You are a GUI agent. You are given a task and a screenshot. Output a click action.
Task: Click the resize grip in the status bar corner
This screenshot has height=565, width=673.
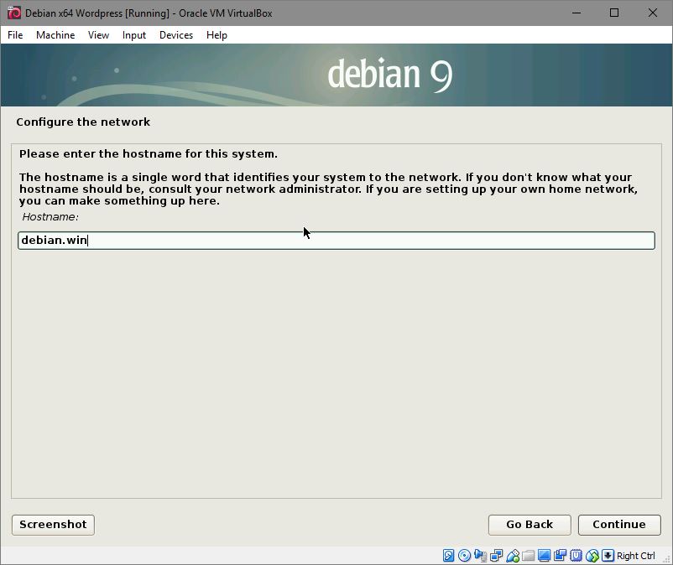[666, 558]
